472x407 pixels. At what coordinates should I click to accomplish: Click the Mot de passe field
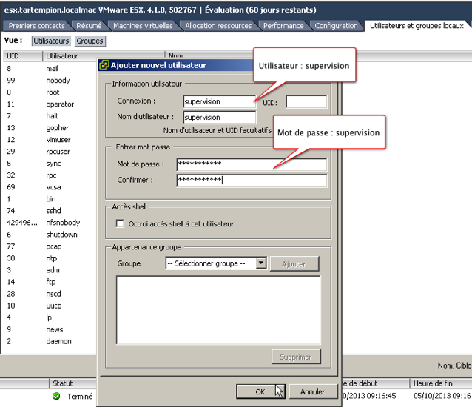tap(252, 165)
